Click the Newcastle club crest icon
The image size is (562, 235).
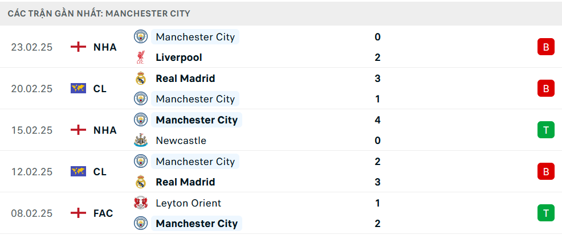point(140,141)
